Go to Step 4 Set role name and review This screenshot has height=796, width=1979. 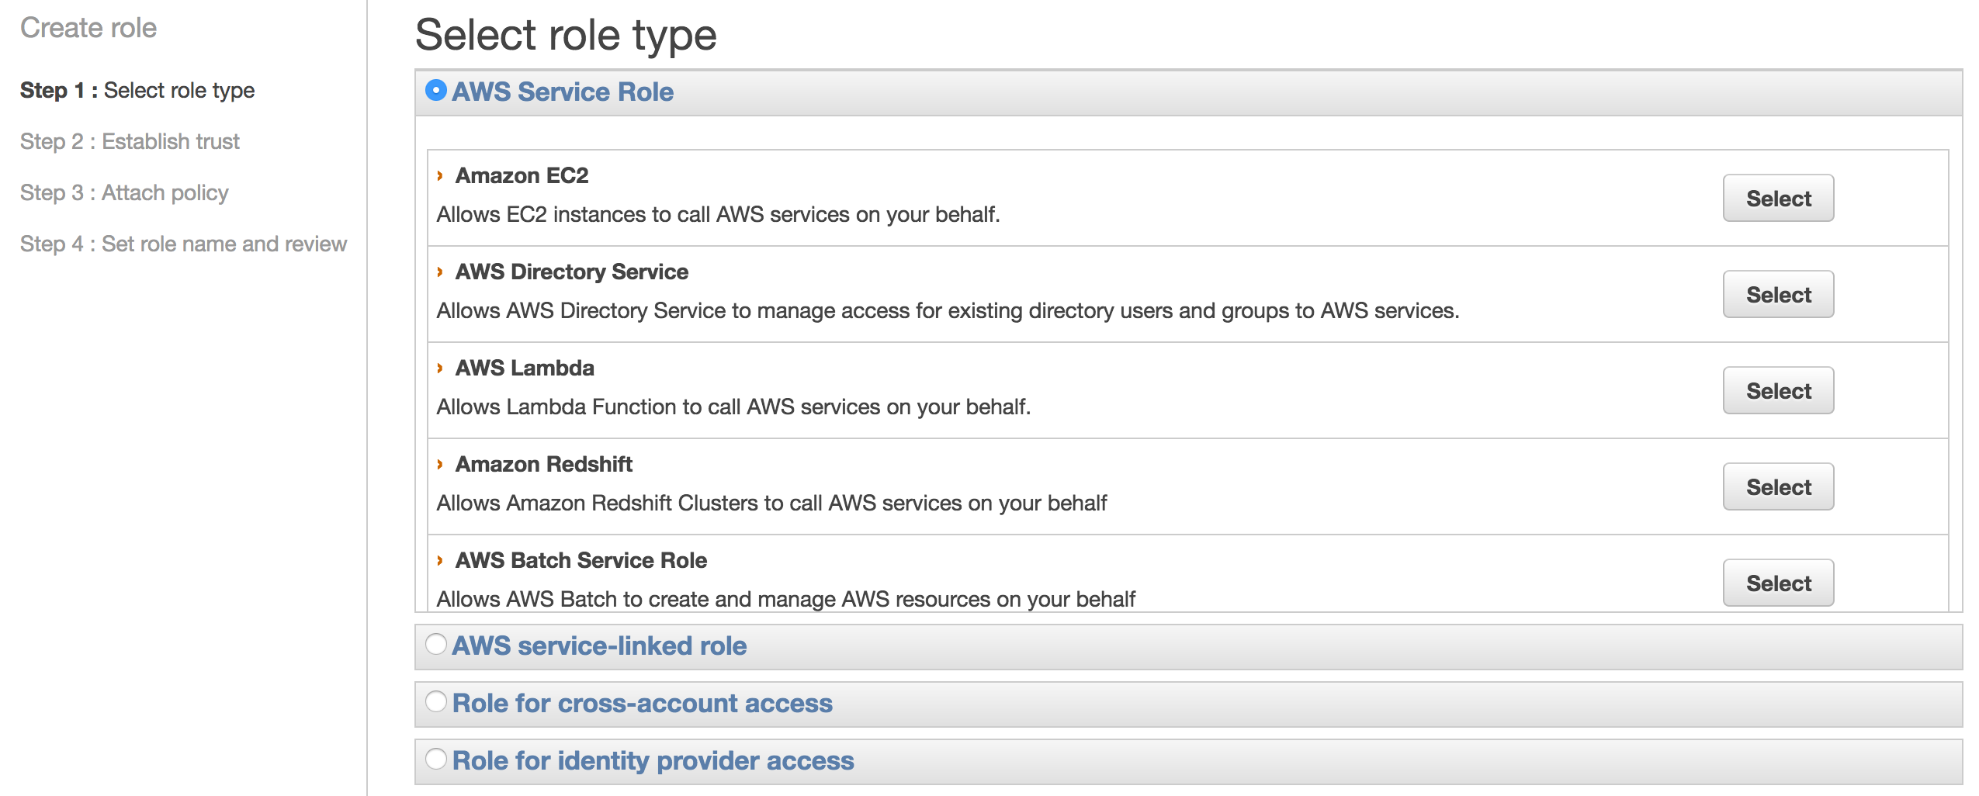click(x=183, y=244)
